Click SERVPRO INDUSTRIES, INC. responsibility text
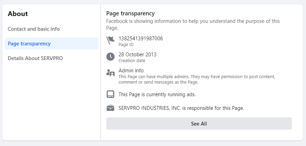This screenshot has height=146, width=306. [x=181, y=108]
